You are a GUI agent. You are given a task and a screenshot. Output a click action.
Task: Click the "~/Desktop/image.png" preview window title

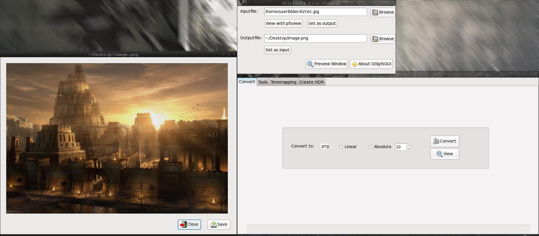(113, 55)
